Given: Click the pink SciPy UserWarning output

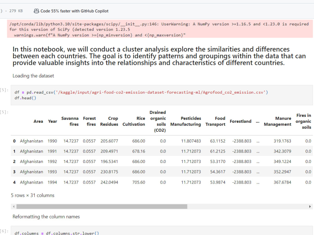Looking at the screenshot, I should (160, 29).
